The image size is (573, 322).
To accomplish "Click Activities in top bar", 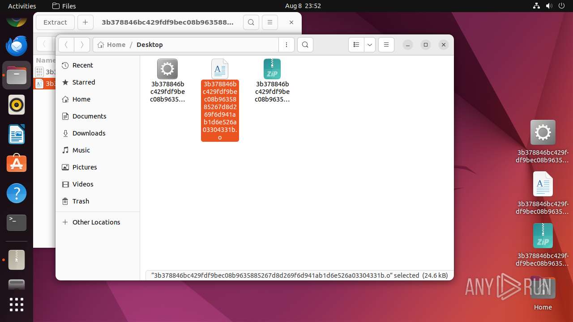I will (22, 6).
